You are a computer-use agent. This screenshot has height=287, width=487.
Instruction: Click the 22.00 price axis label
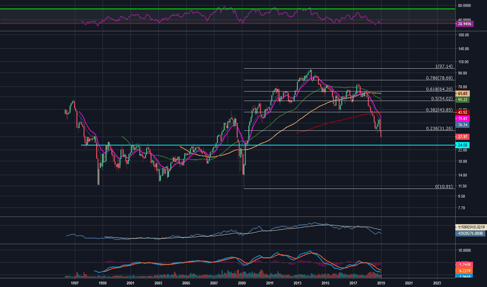(x=463, y=150)
